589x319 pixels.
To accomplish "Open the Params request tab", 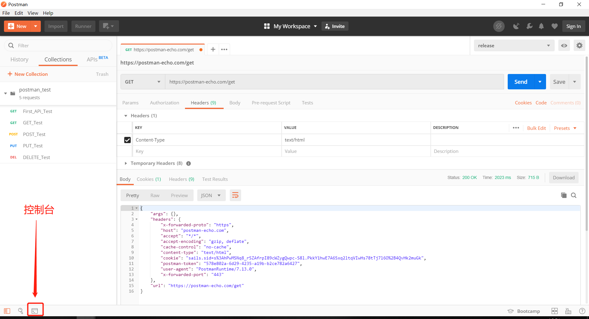I will (130, 103).
